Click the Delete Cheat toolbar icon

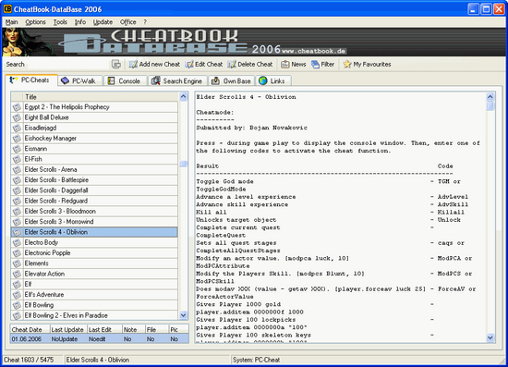(x=232, y=64)
